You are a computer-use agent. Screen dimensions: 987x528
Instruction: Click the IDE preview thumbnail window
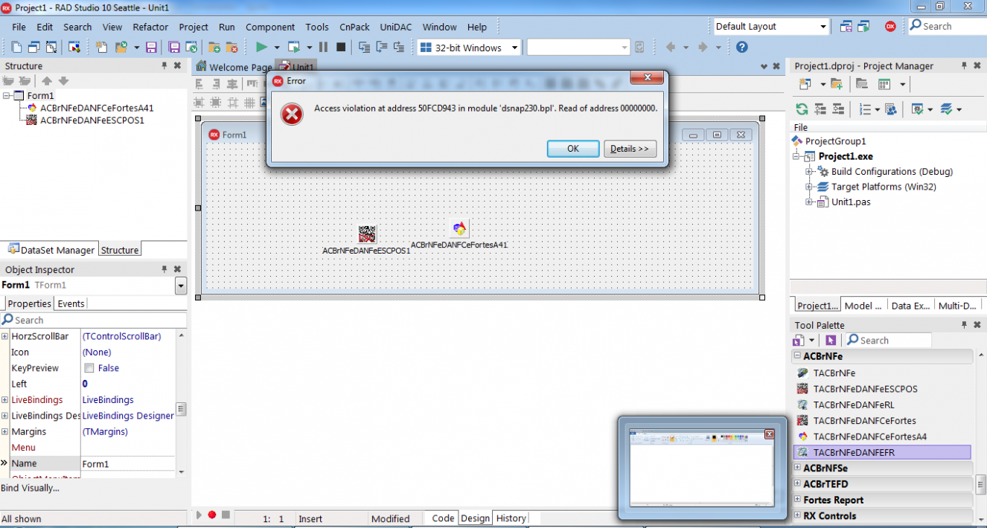703,468
